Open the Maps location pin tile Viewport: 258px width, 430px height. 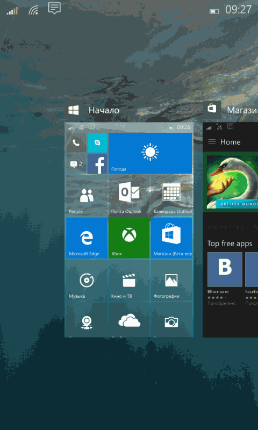(87, 320)
